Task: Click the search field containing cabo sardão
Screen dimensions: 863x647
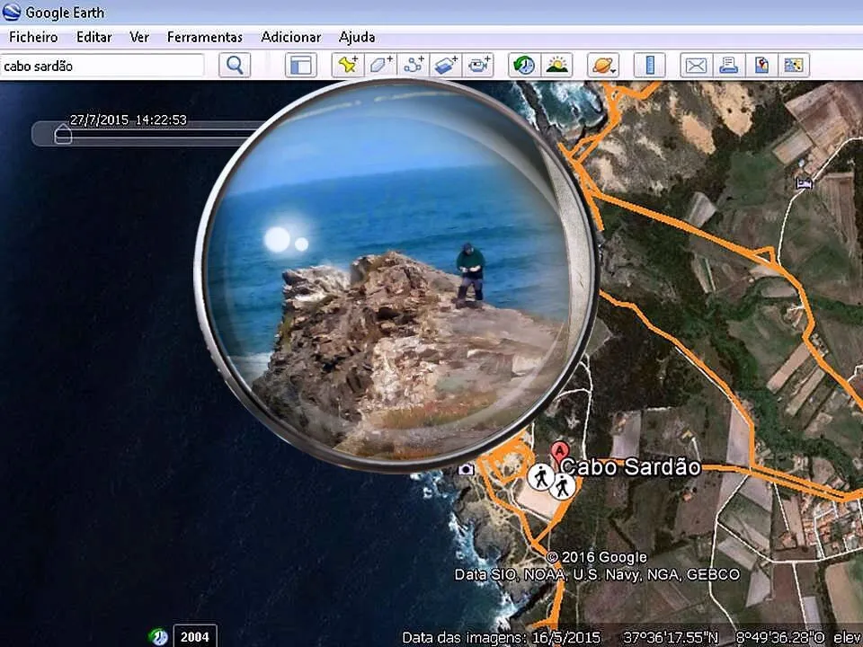Action: click(102, 66)
